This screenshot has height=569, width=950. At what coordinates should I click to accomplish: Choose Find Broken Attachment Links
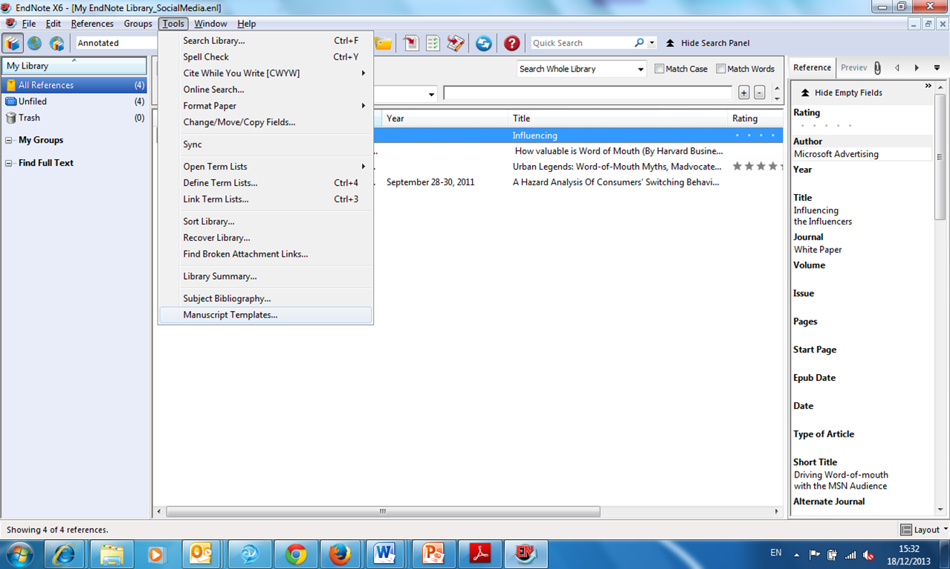265,254
